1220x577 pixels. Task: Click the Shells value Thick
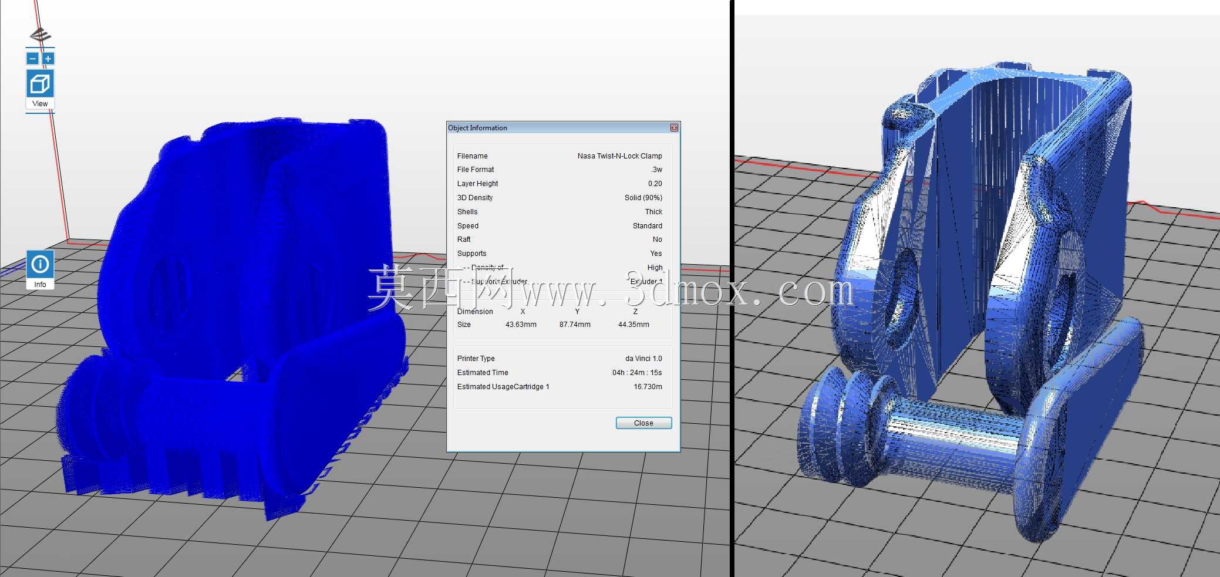(653, 212)
